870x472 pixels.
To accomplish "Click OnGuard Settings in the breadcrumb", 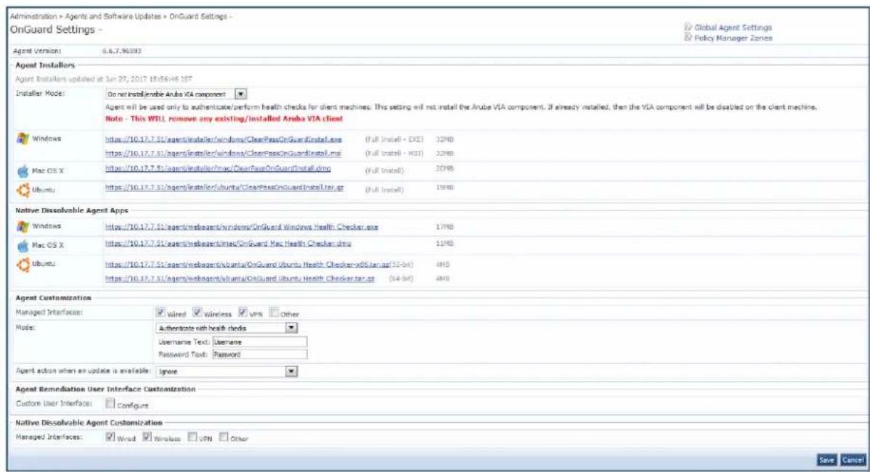I will pyautogui.click(x=198, y=16).
